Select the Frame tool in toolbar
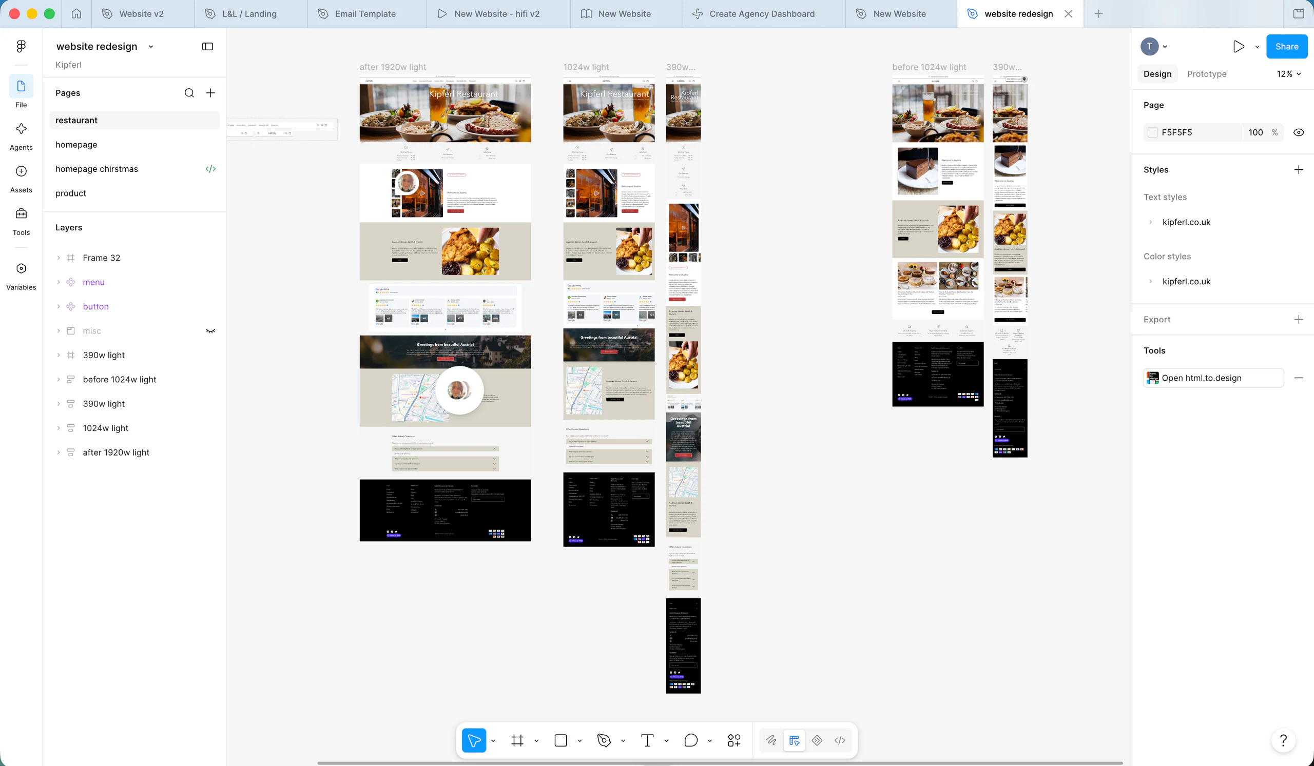Viewport: 1314px width, 766px height. 517,740
